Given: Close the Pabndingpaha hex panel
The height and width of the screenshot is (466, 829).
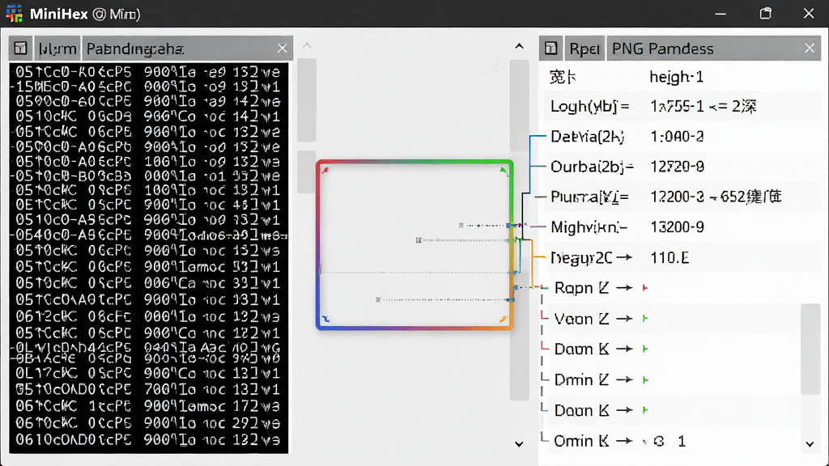Looking at the screenshot, I should [x=283, y=49].
